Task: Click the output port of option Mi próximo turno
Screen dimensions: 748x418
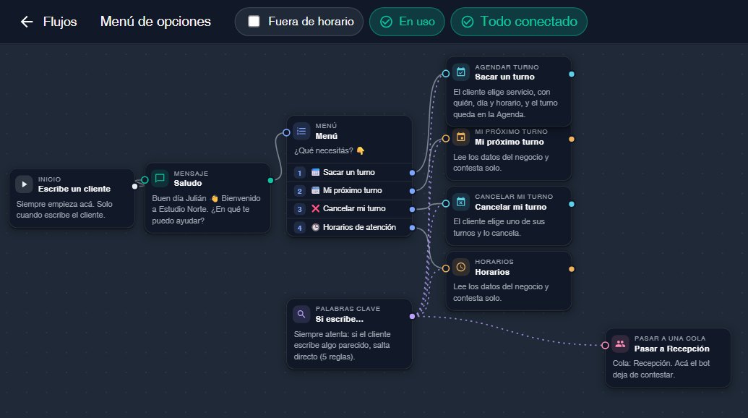Action: click(412, 191)
